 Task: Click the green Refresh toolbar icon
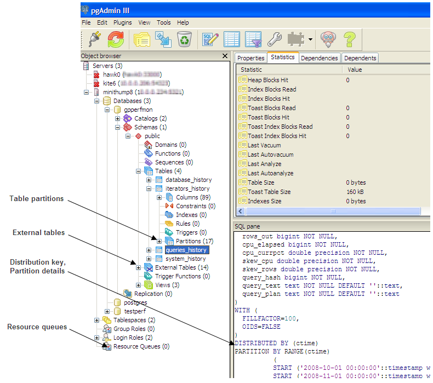116,39
